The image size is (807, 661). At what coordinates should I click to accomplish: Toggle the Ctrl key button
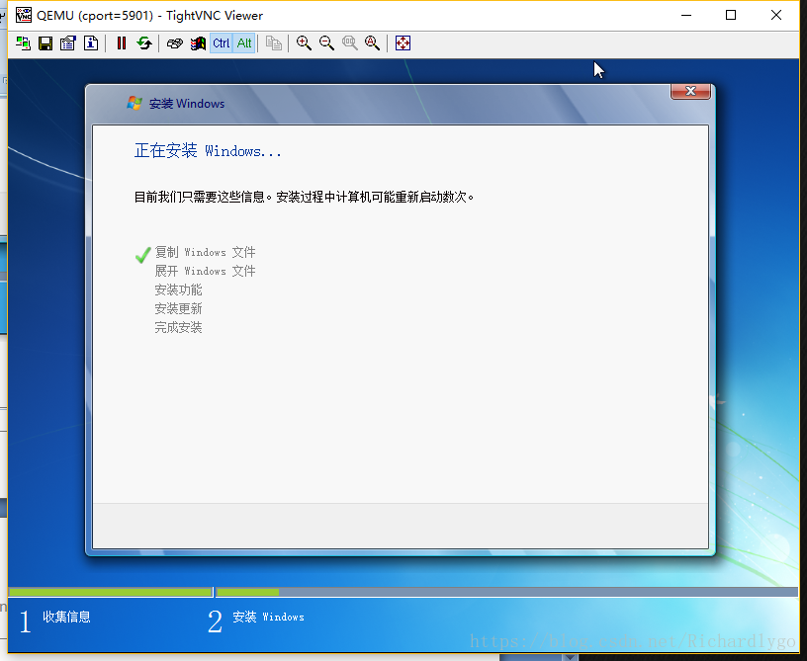222,43
